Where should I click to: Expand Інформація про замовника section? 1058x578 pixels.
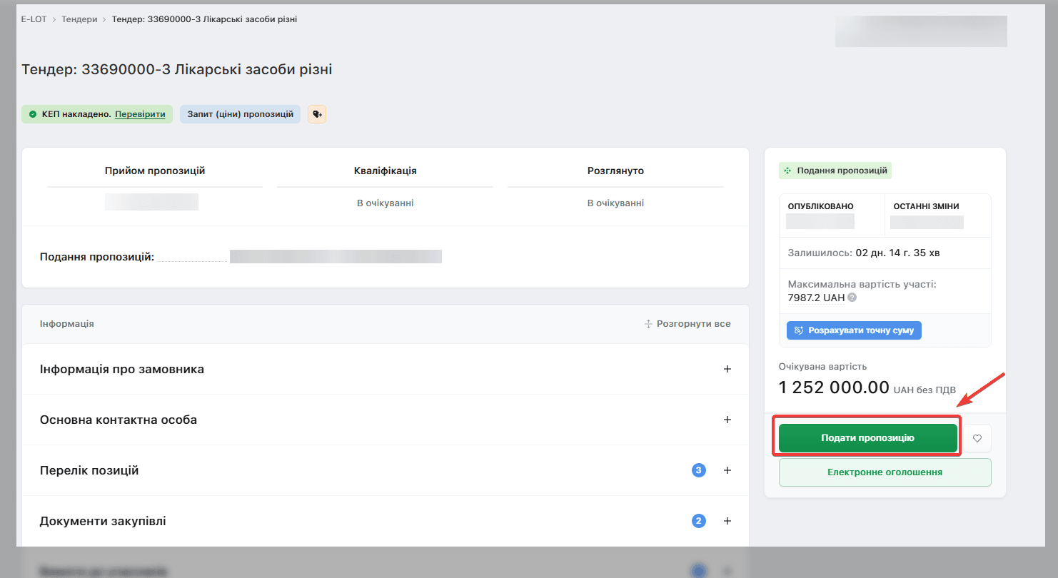[386, 369]
